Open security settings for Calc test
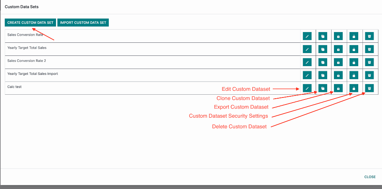Viewport: 382px width, 189px height. [354, 88]
